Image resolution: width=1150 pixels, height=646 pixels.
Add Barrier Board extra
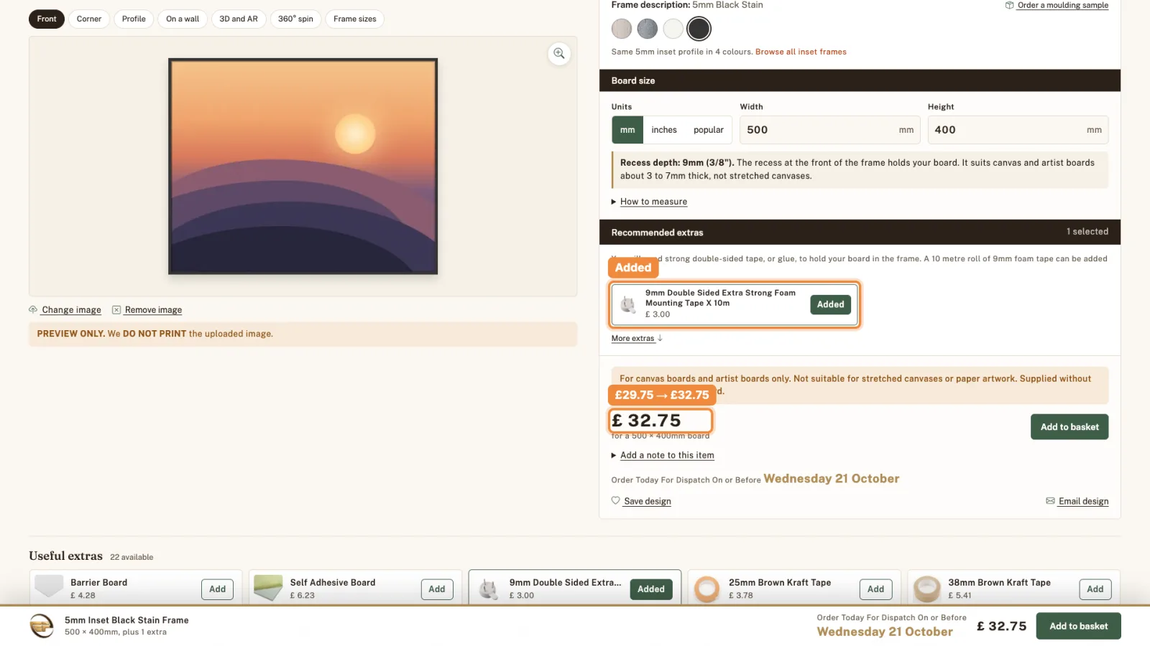[x=217, y=589]
